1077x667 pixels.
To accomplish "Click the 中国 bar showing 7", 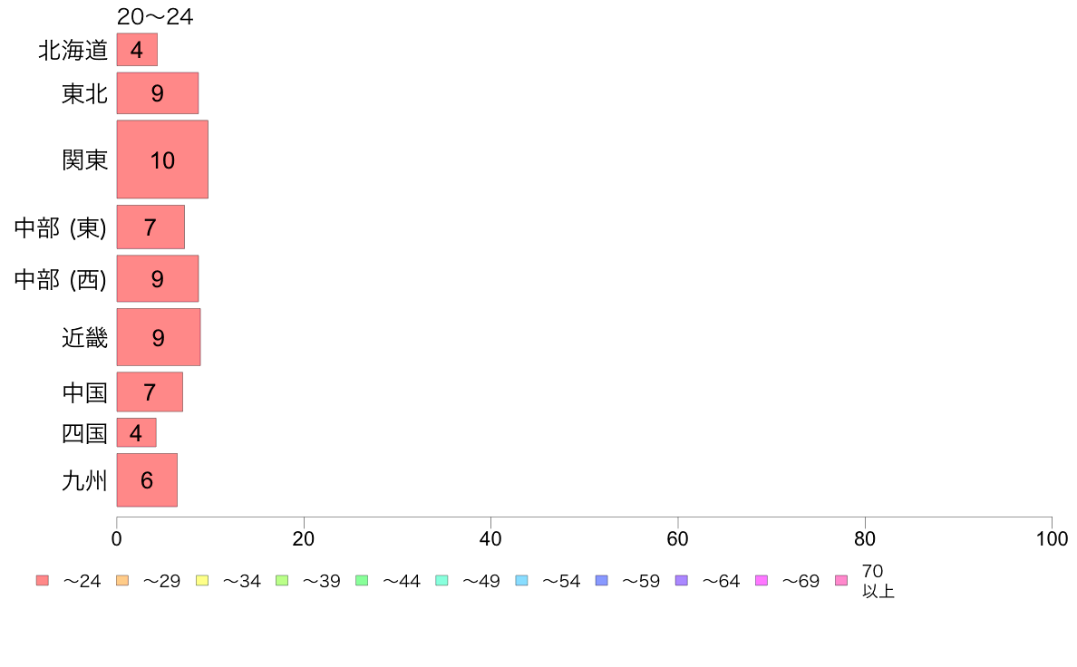I will pyautogui.click(x=150, y=392).
